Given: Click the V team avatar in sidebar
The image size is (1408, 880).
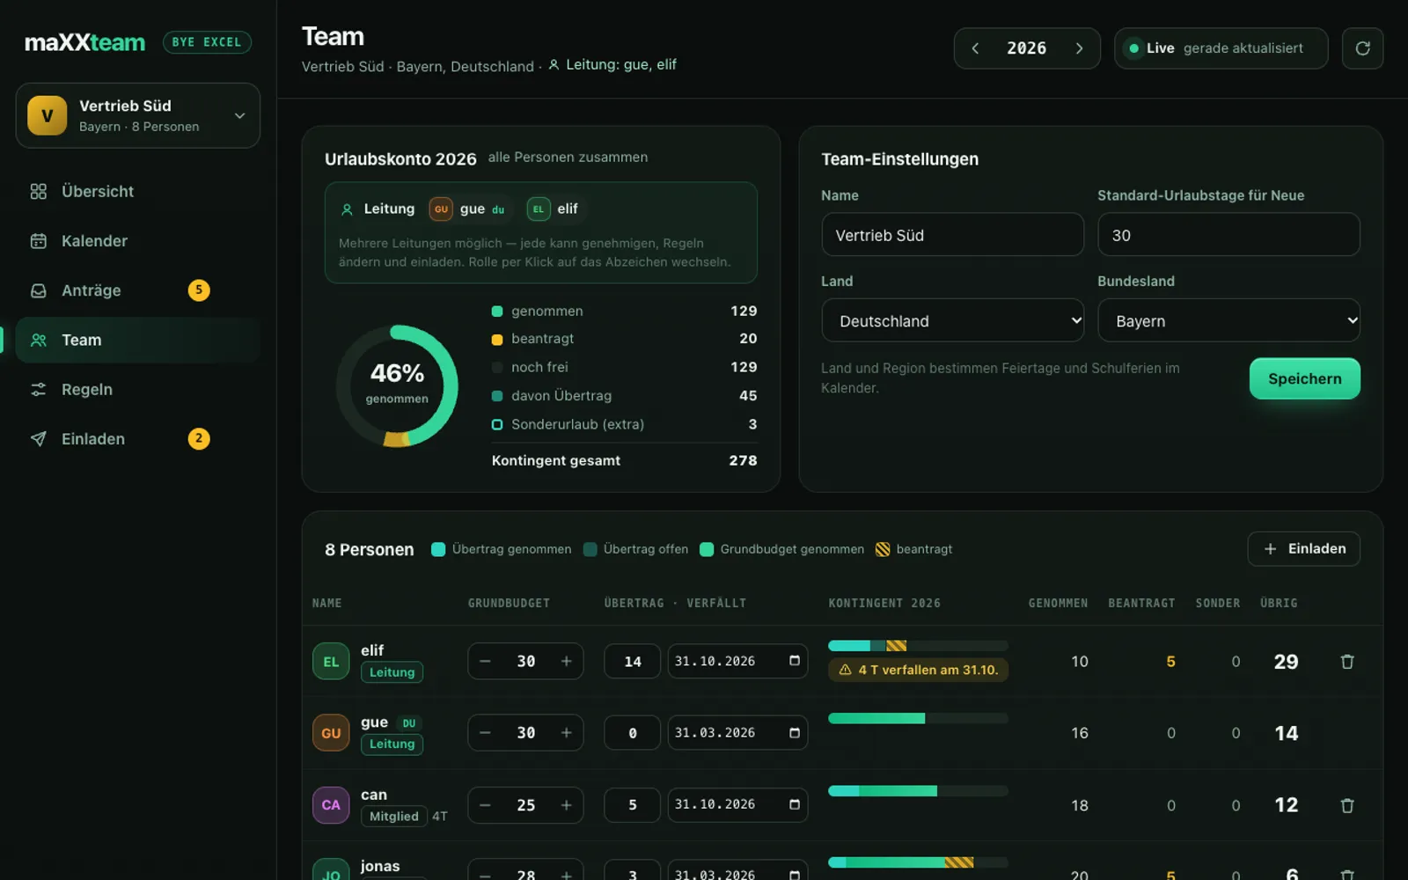Looking at the screenshot, I should 48,115.
